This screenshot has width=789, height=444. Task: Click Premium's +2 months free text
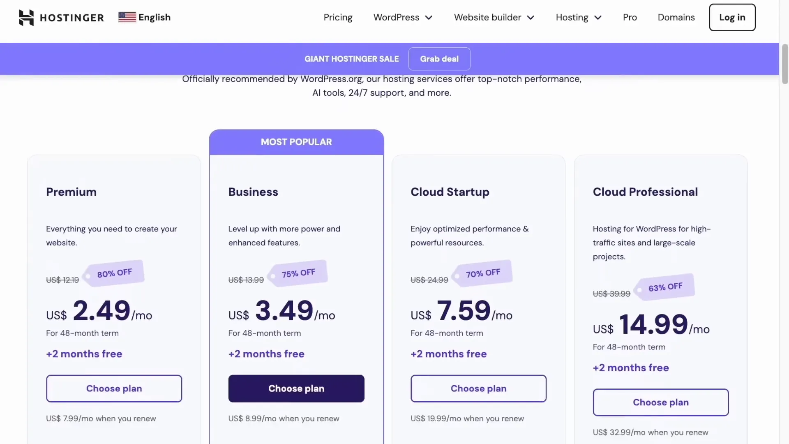coord(84,354)
